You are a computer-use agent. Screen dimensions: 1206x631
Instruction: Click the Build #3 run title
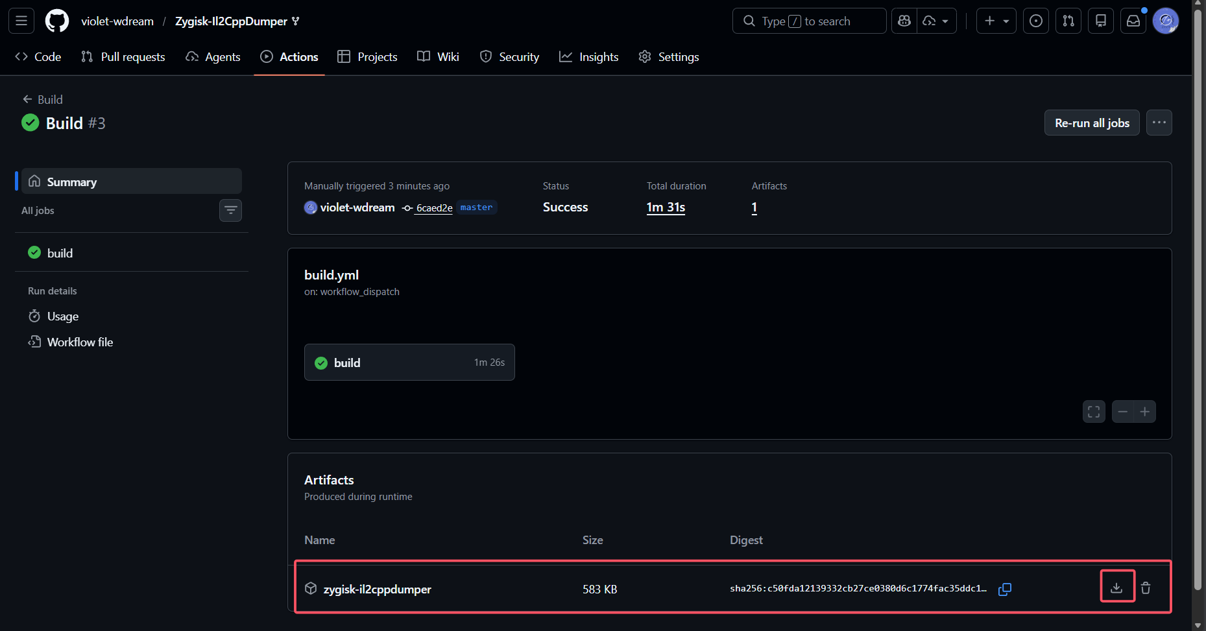tap(76, 123)
